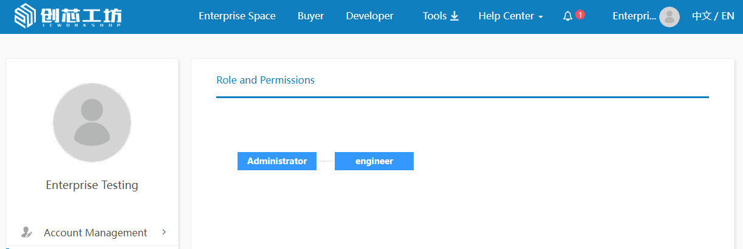Open the Developer navigation item

(x=369, y=16)
